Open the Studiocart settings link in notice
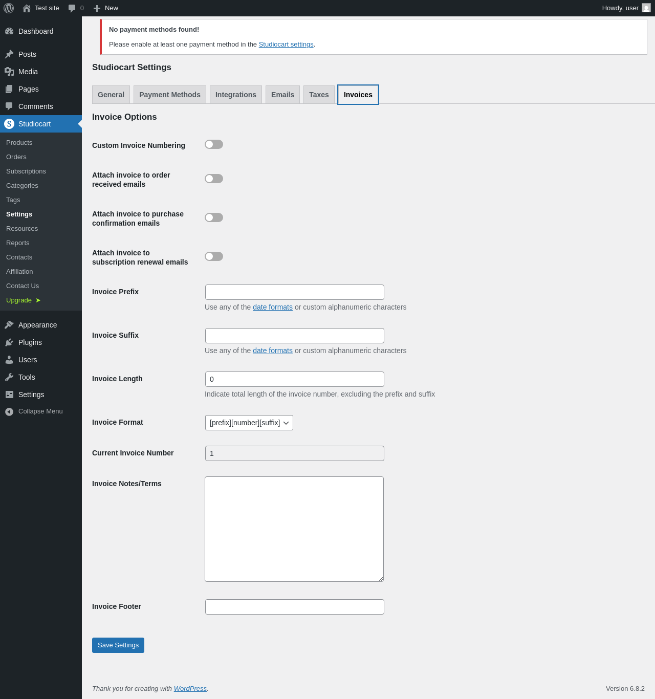The width and height of the screenshot is (655, 699). click(x=286, y=45)
